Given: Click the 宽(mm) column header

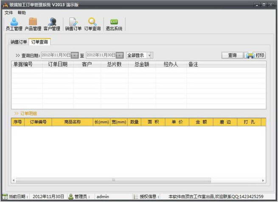Looking at the screenshot, I should [x=119, y=122].
